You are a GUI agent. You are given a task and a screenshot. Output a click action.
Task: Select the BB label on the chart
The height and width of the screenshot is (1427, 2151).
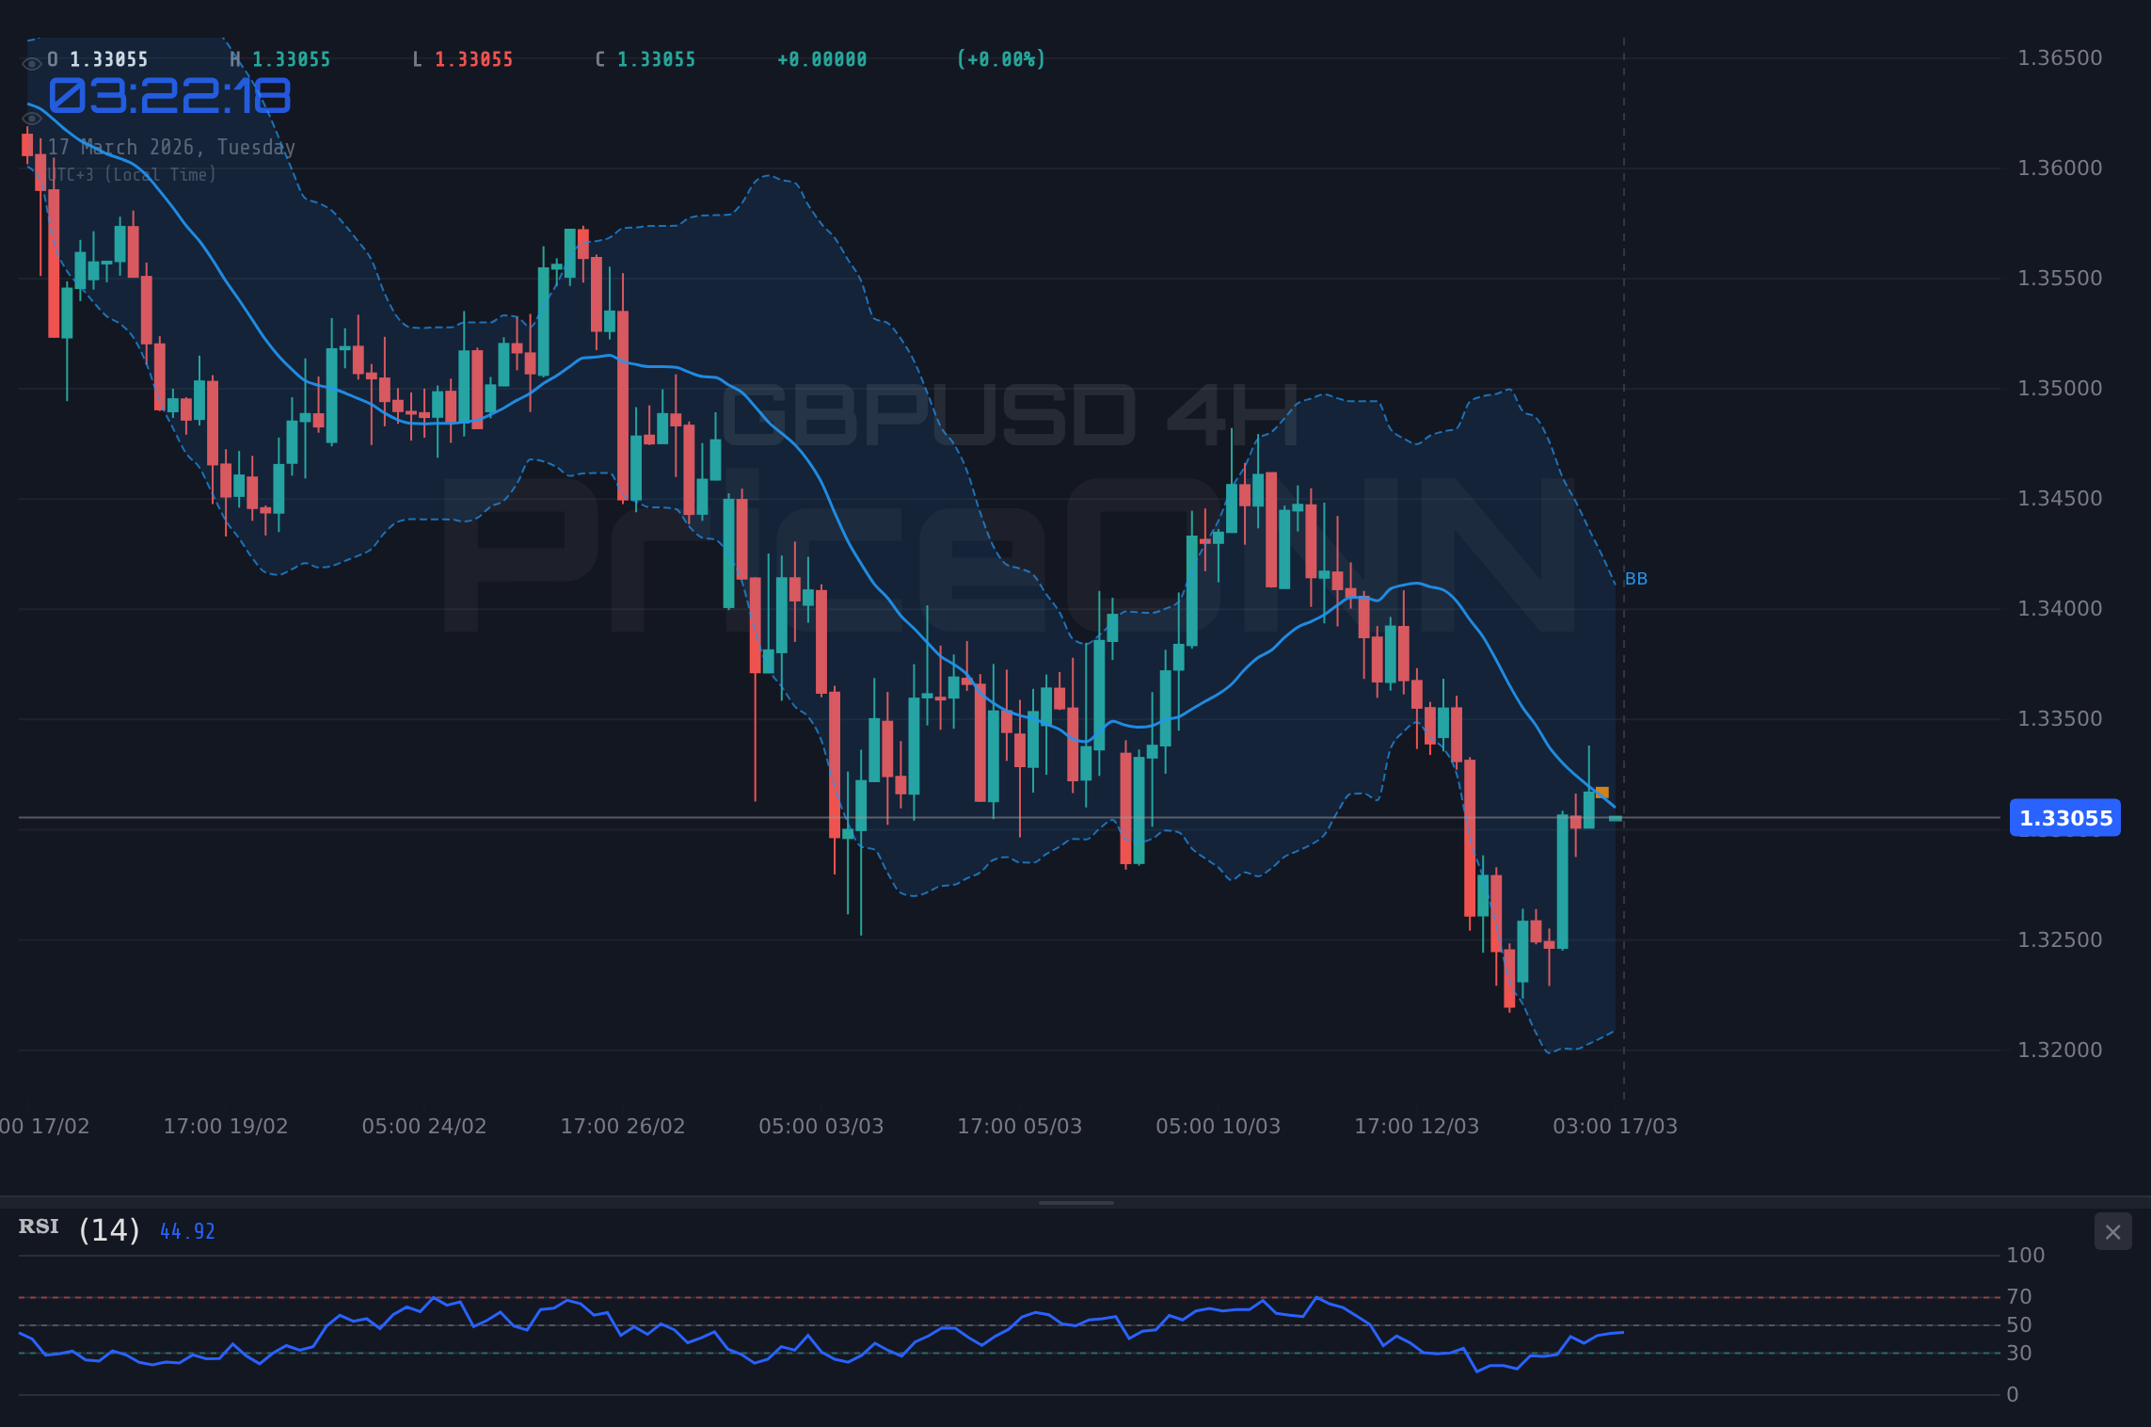tap(1634, 579)
